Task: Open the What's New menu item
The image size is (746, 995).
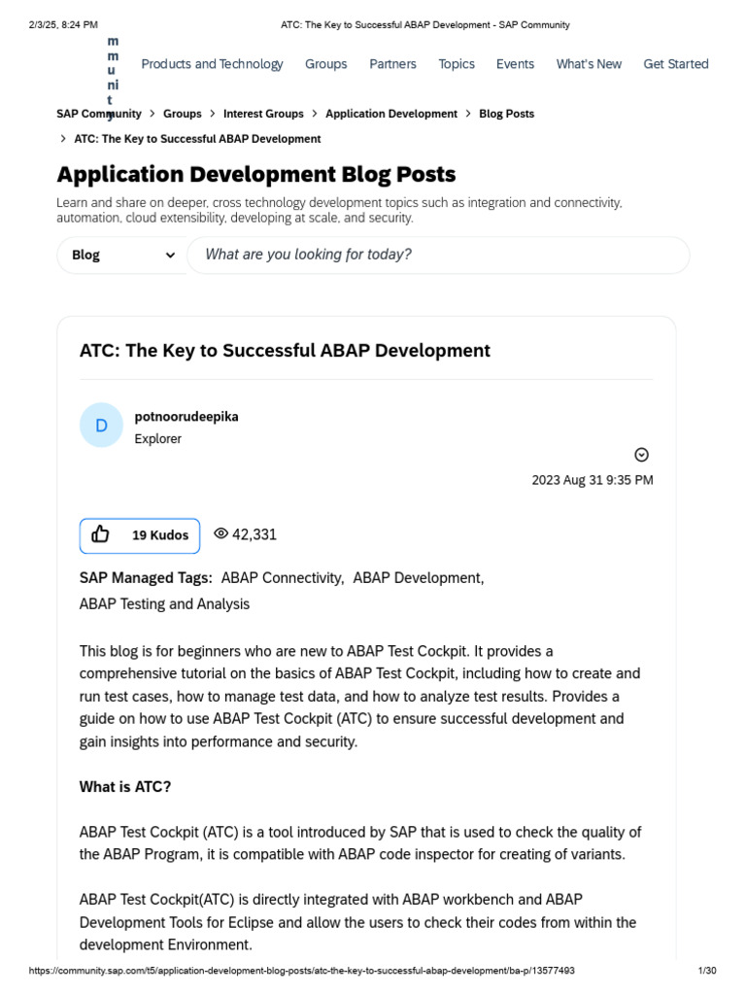Action: [x=589, y=64]
